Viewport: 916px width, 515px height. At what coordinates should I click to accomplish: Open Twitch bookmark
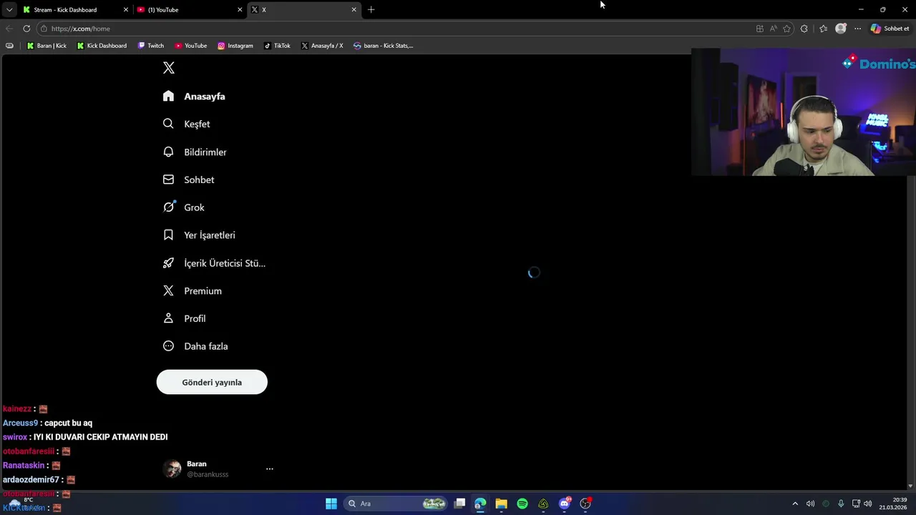click(x=151, y=46)
